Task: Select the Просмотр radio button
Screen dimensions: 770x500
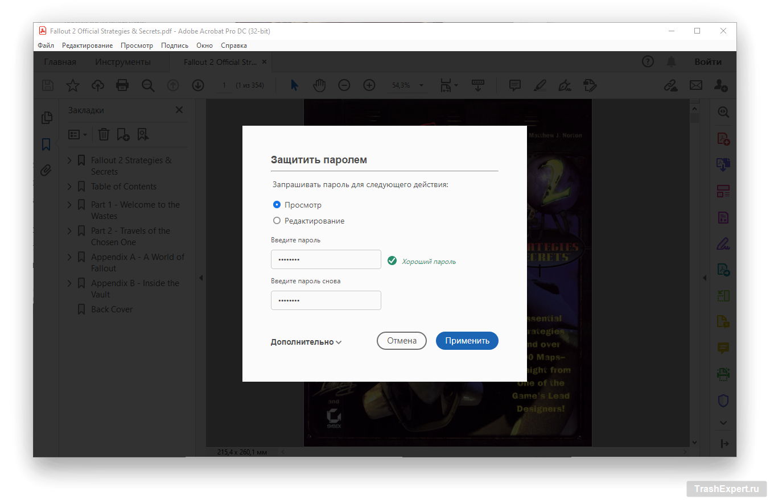Action: 277,205
